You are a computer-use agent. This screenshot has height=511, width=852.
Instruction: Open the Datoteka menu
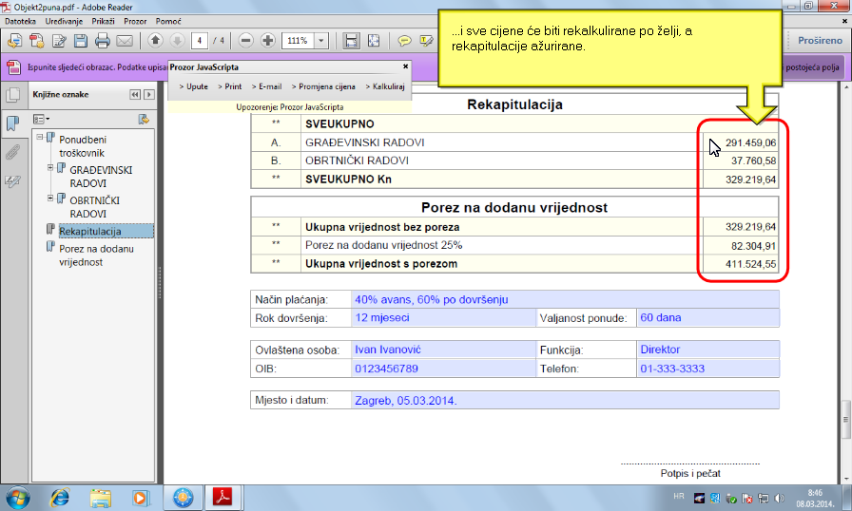pos(20,21)
